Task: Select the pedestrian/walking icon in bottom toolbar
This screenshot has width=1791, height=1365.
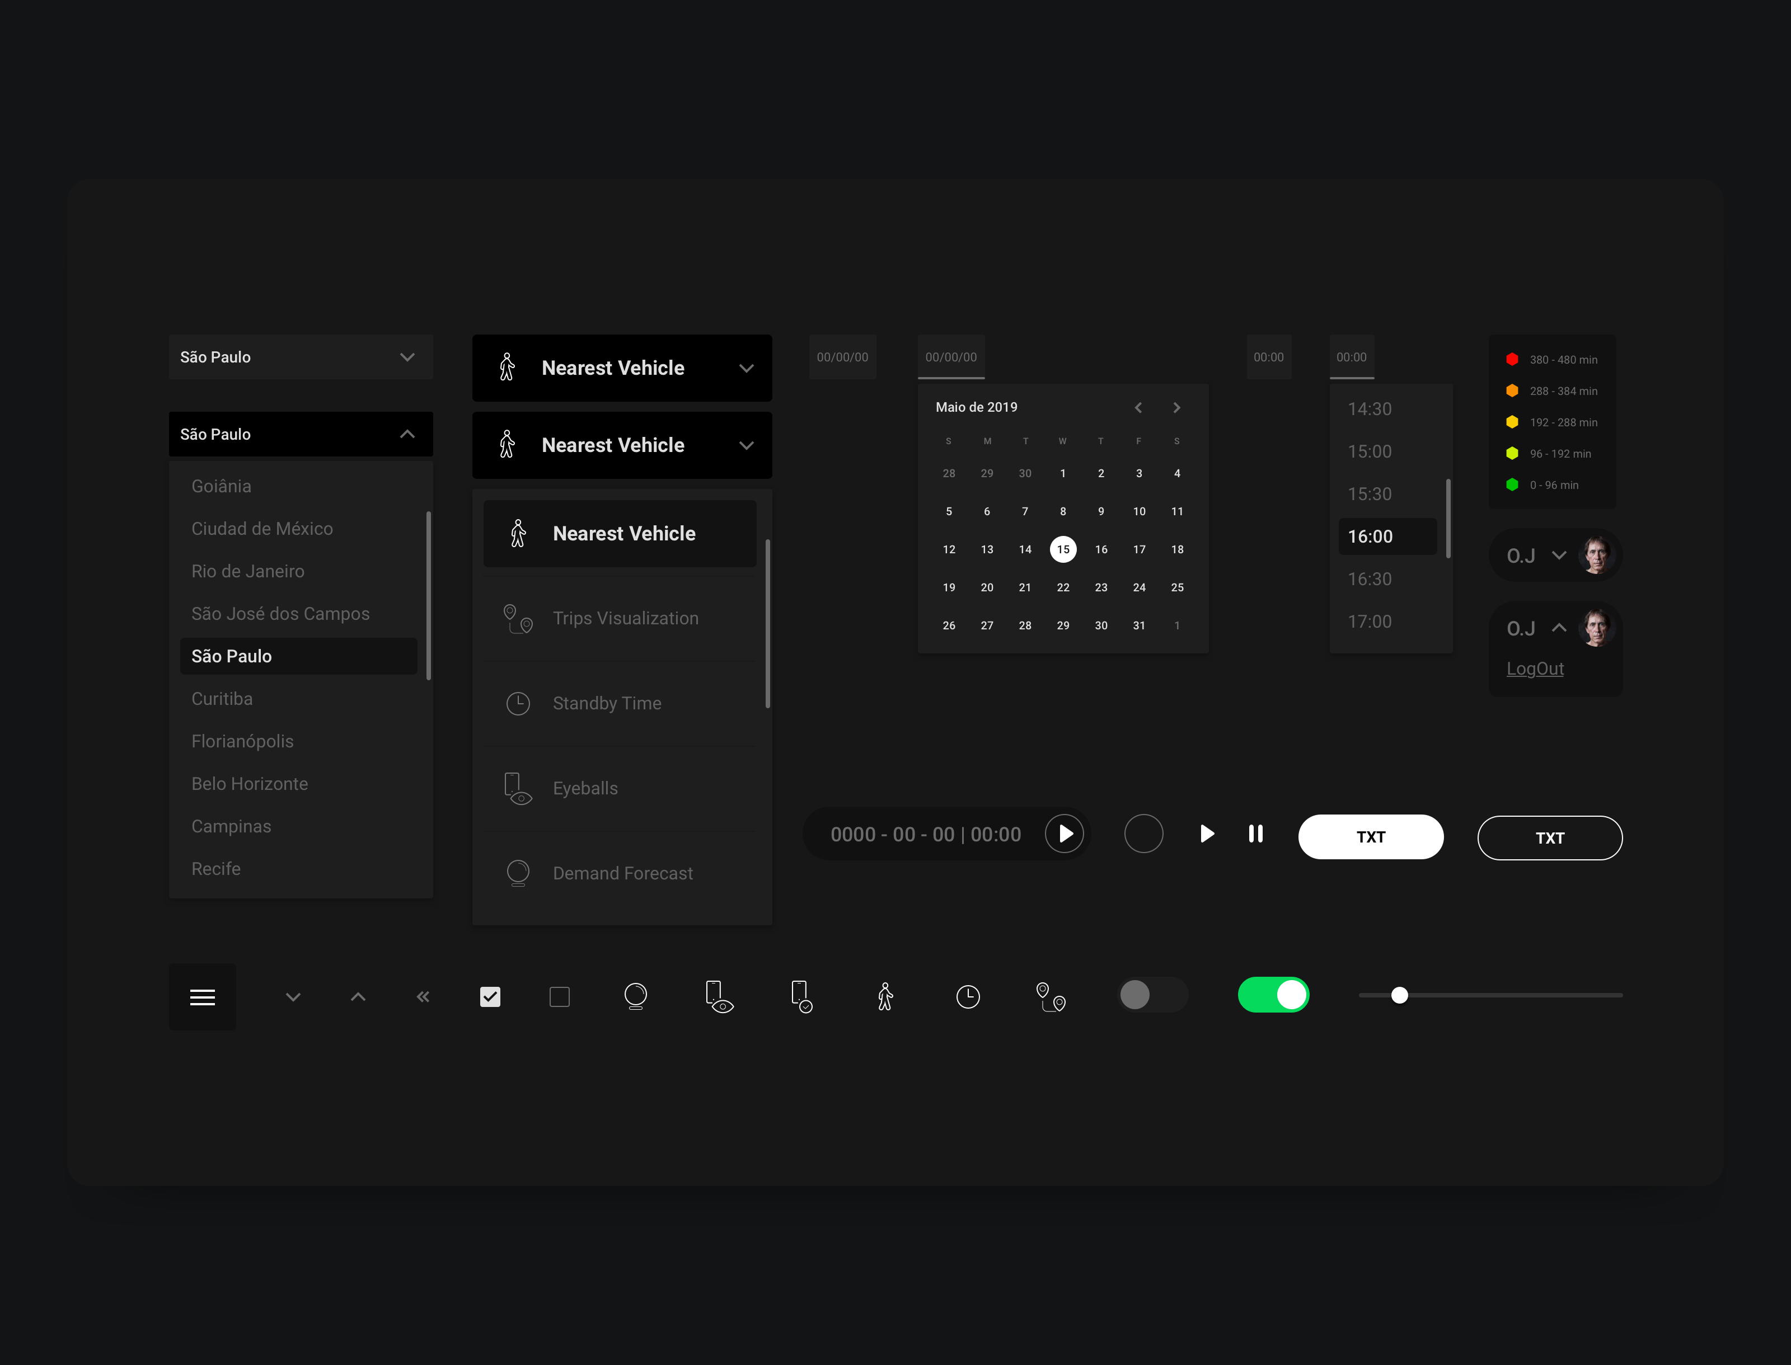Action: pos(886,995)
